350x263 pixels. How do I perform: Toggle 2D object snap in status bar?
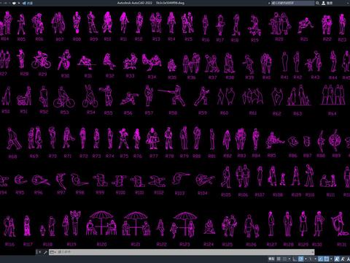click(327, 259)
